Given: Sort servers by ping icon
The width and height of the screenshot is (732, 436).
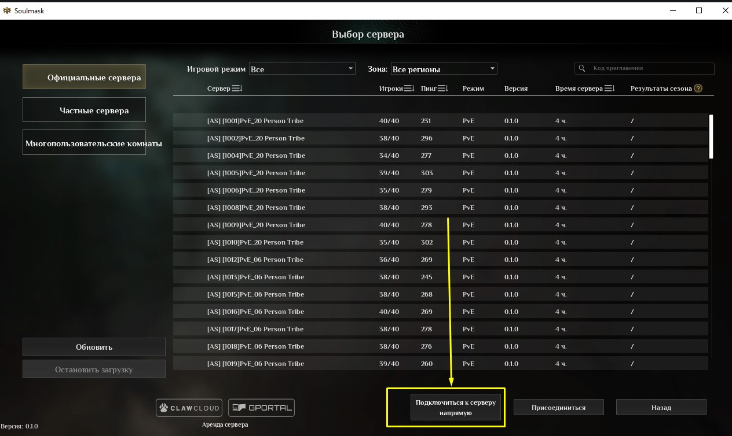Looking at the screenshot, I should (443, 88).
